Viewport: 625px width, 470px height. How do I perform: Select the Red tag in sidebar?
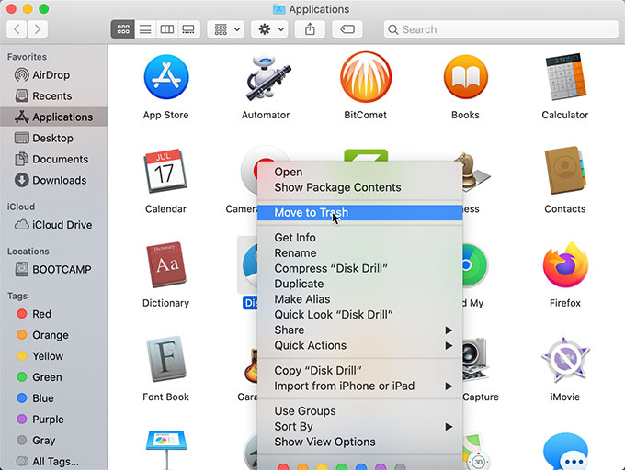tap(53, 314)
